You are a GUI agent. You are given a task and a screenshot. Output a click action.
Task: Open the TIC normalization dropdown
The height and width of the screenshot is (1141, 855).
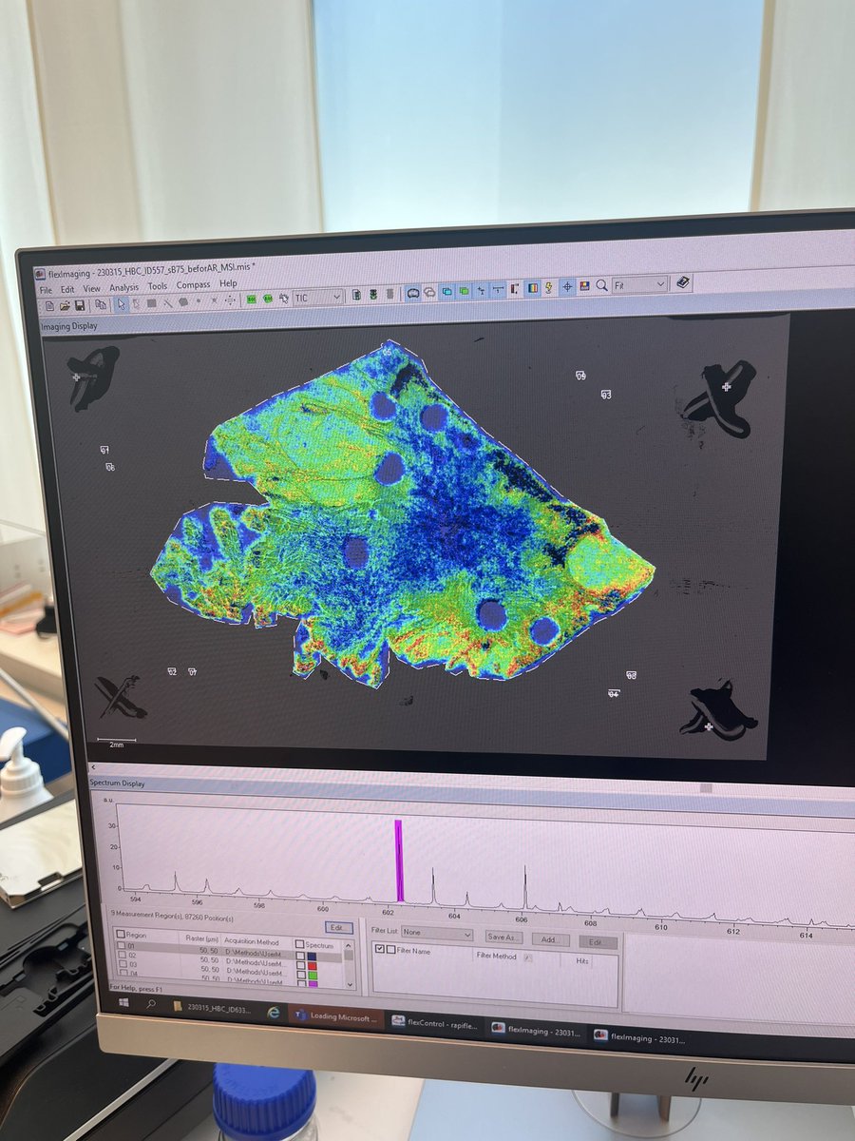[318, 297]
